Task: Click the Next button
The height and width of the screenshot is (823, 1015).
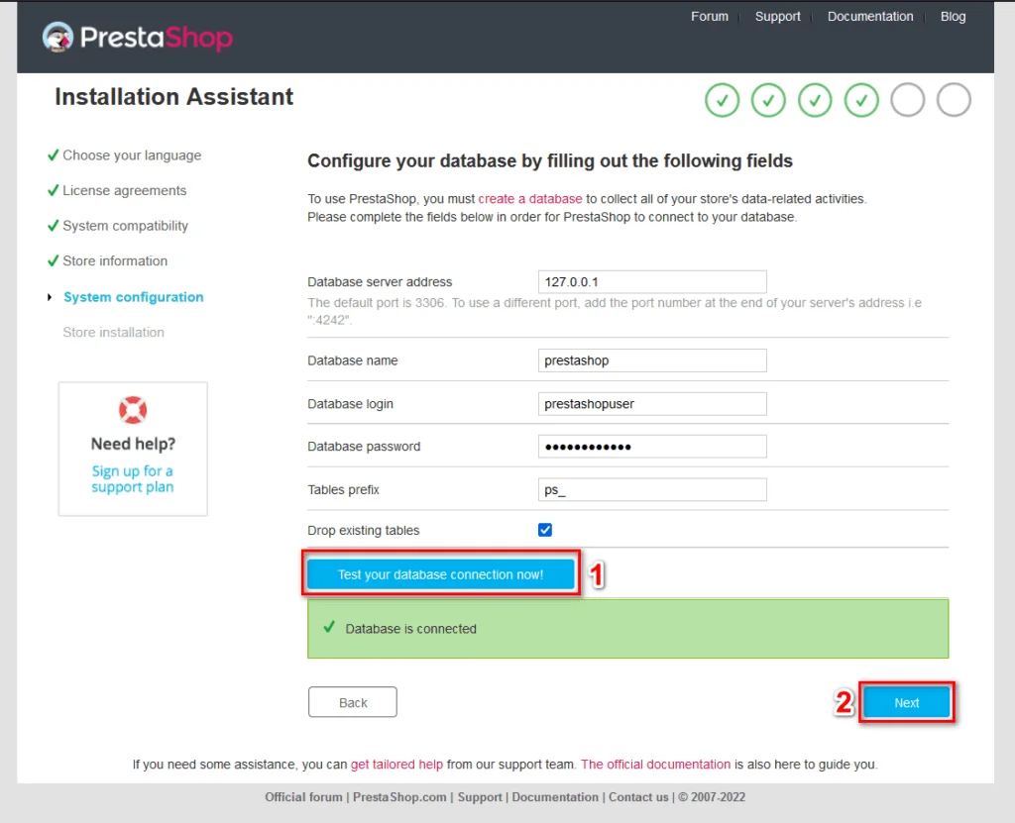Action: (906, 702)
